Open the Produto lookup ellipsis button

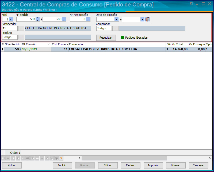tap(21, 37)
